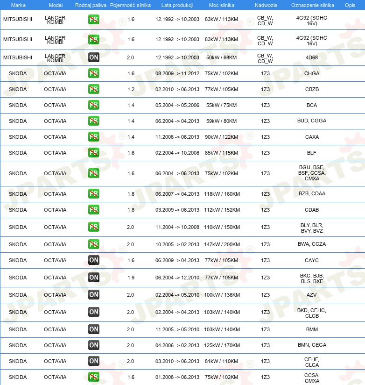This screenshot has width=365, height=385.
Task: Click the power value '112kW / 152KM'
Action: (x=222, y=210)
